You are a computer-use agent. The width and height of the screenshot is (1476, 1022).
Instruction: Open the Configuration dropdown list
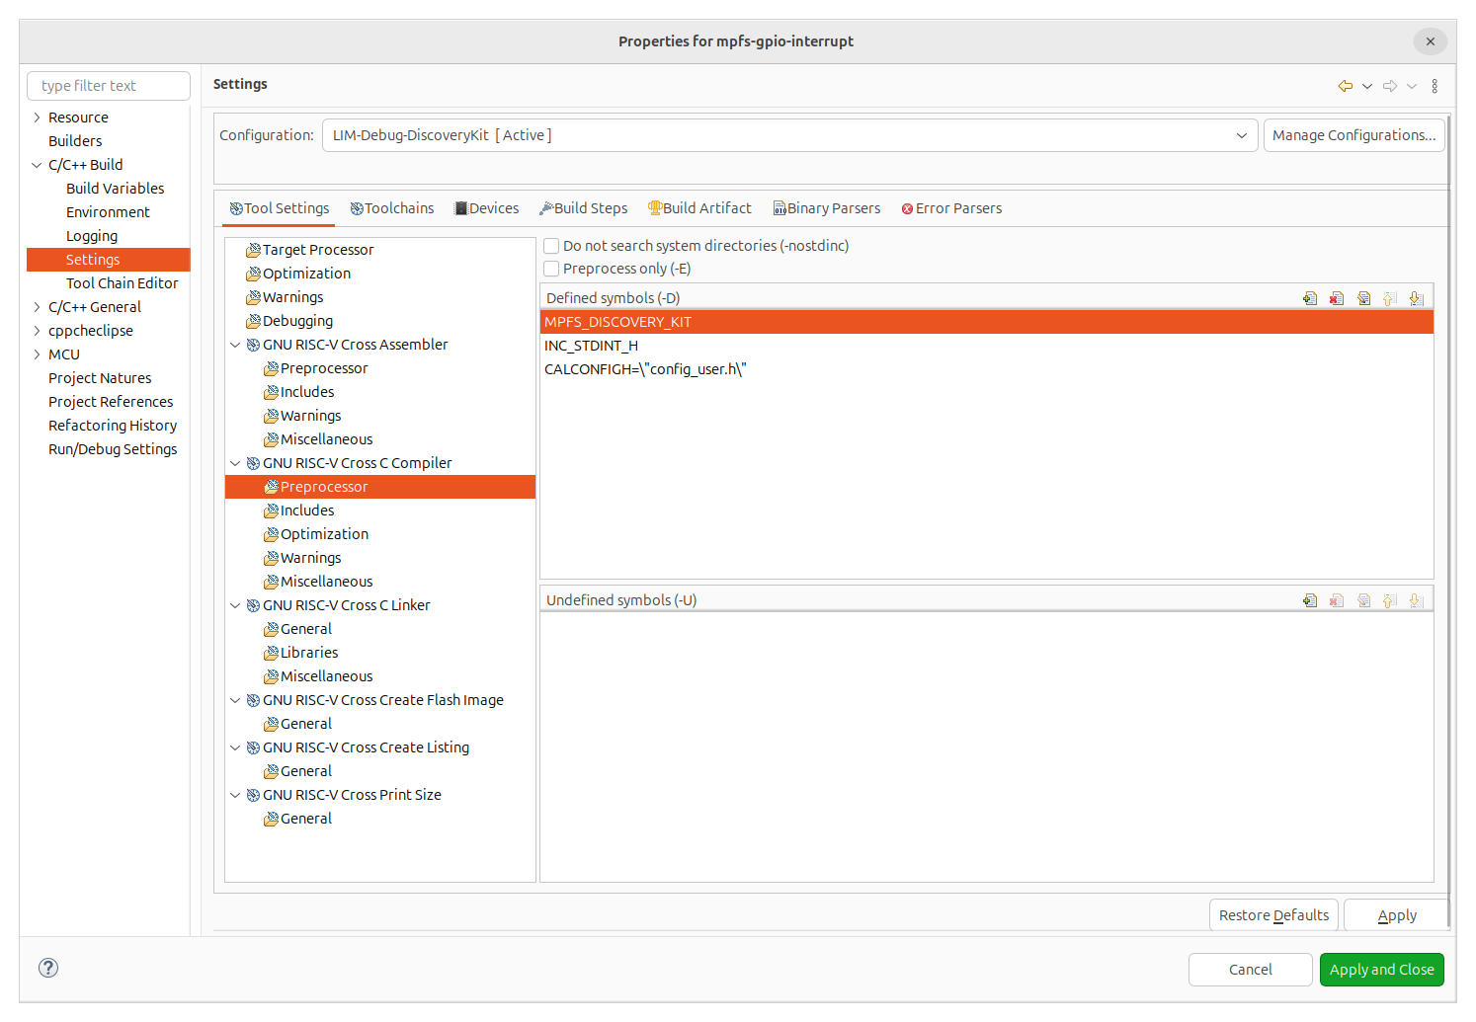tap(1241, 135)
